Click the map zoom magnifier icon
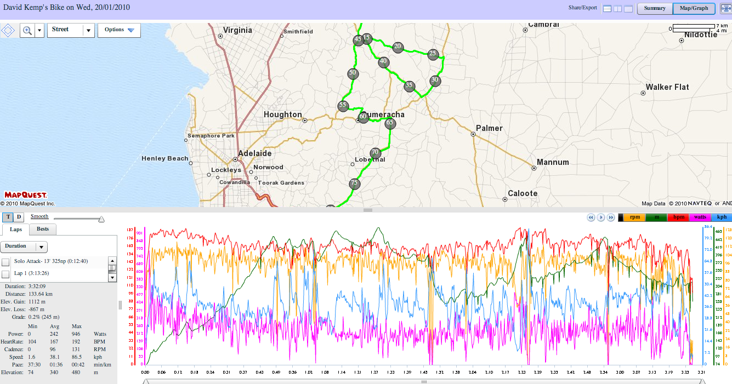The image size is (732, 384). tap(27, 31)
